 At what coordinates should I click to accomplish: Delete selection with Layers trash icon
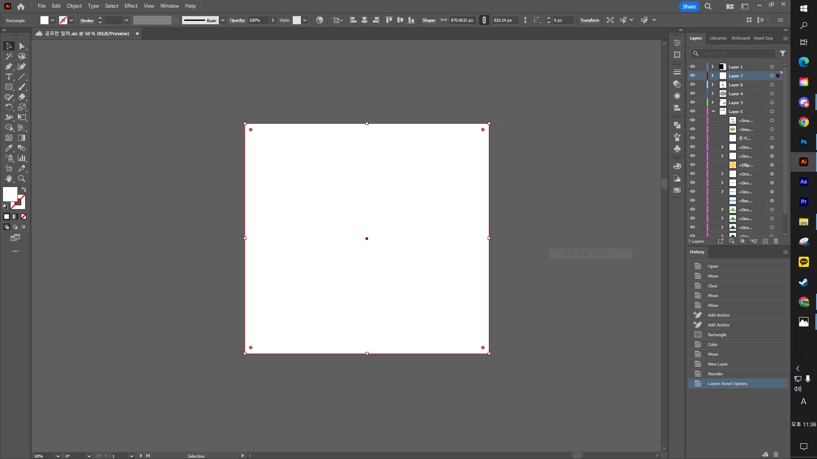pyautogui.click(x=776, y=241)
